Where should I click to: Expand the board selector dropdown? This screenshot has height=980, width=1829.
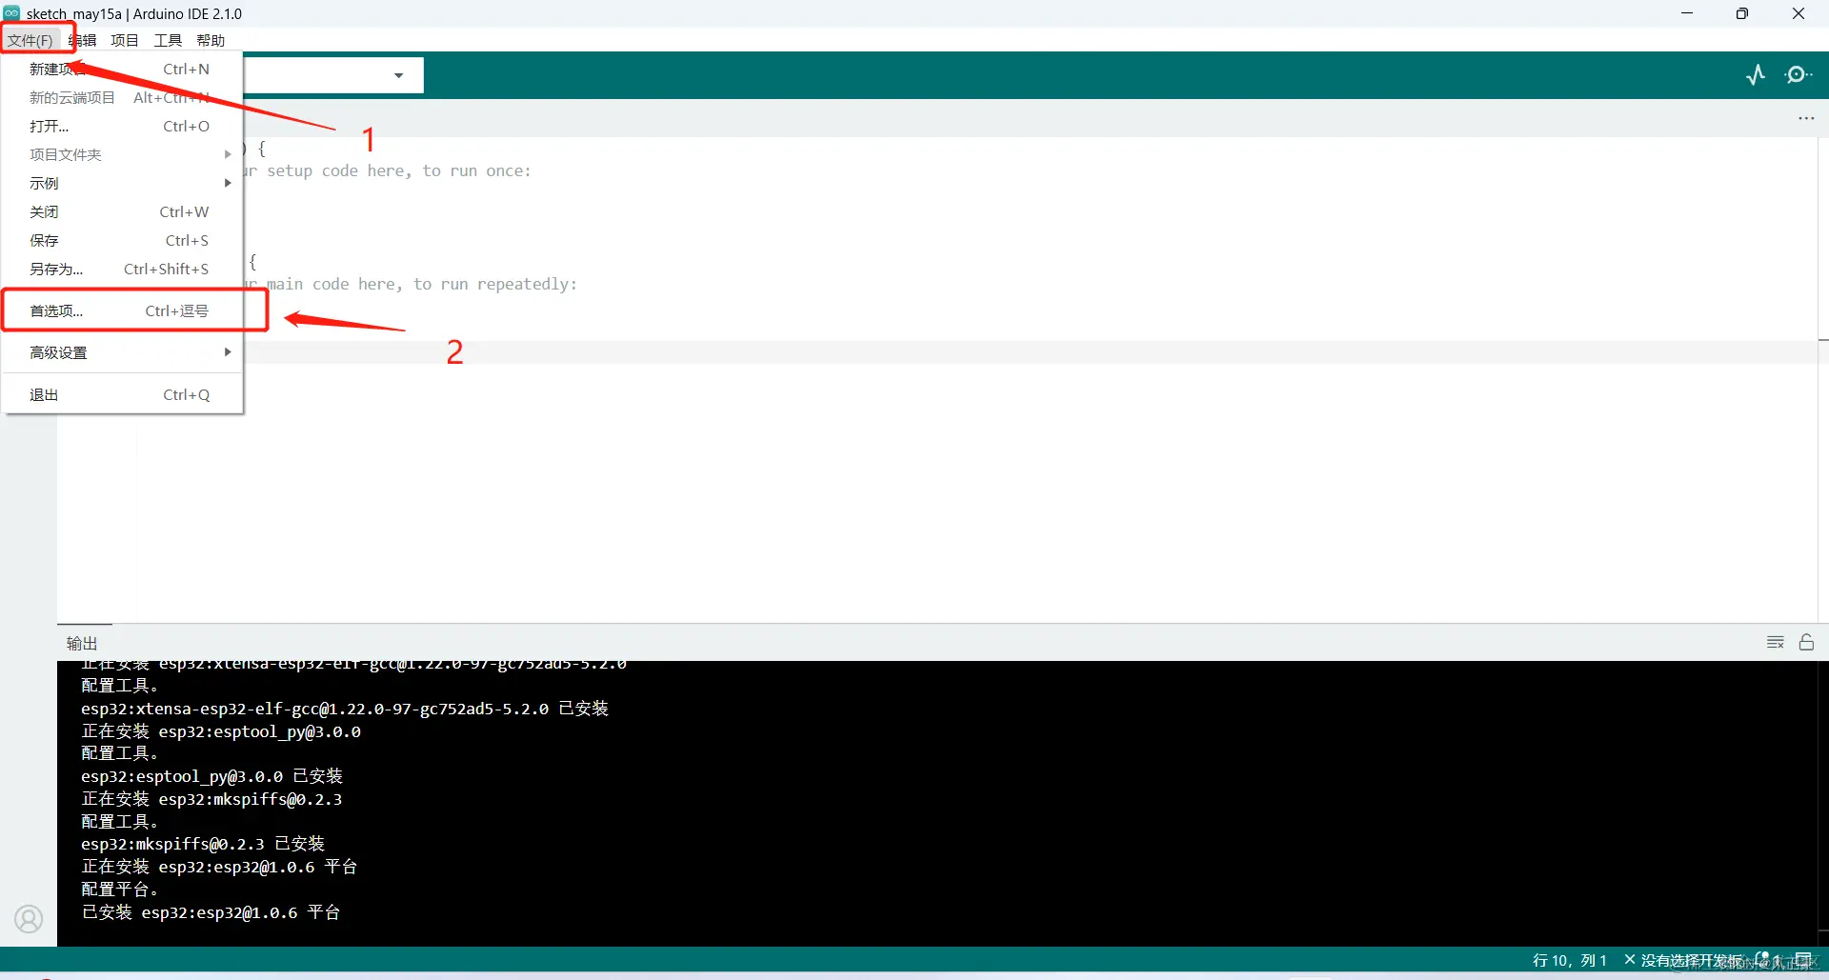tap(398, 75)
